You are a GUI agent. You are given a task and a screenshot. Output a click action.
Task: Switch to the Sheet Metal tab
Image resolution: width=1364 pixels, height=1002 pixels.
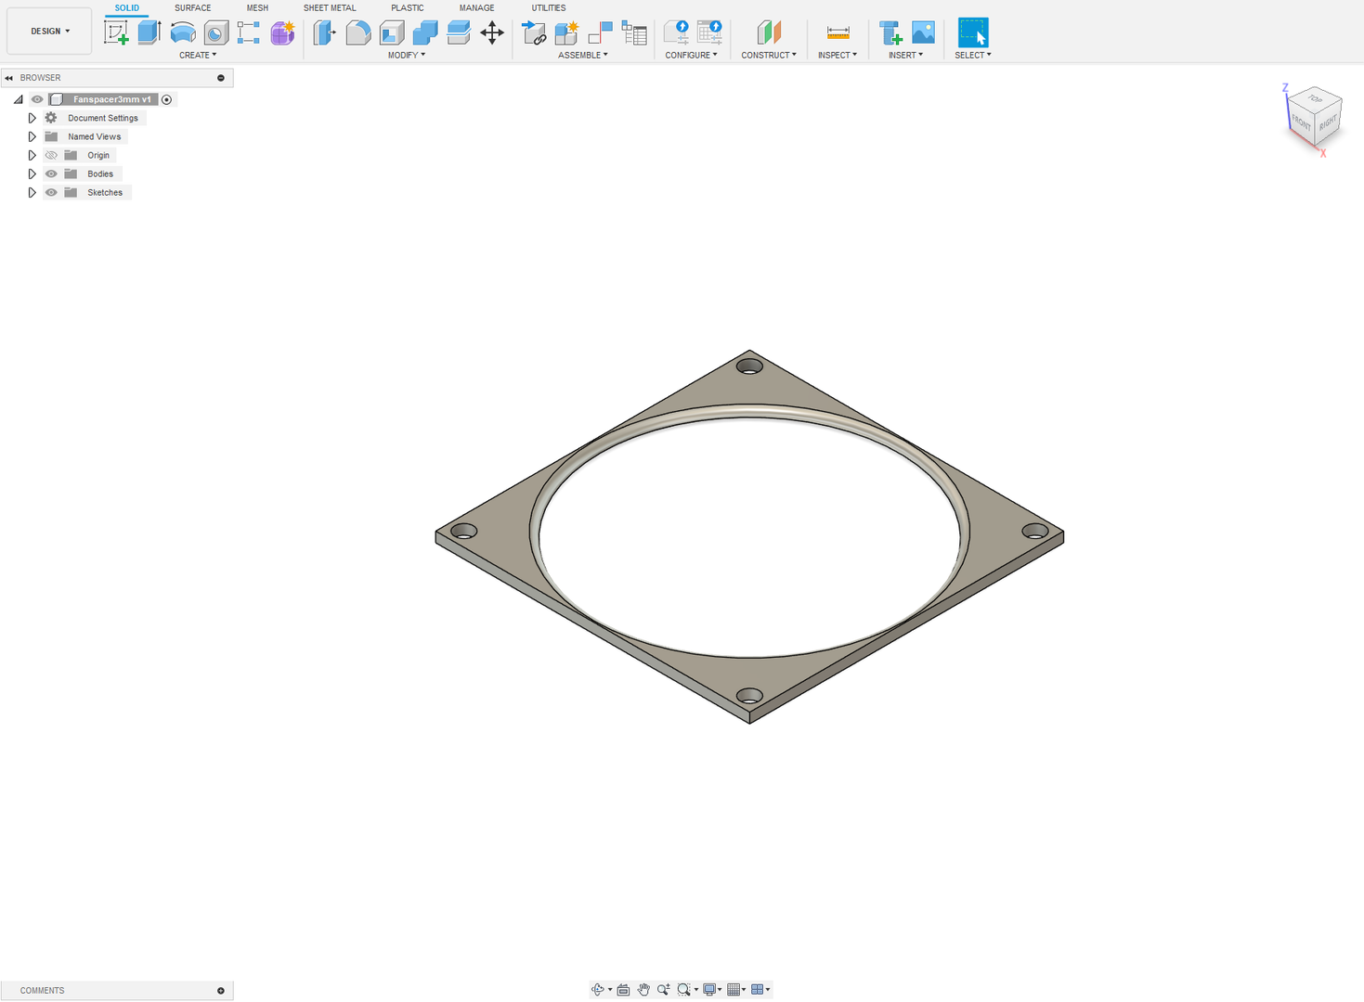[x=330, y=7]
